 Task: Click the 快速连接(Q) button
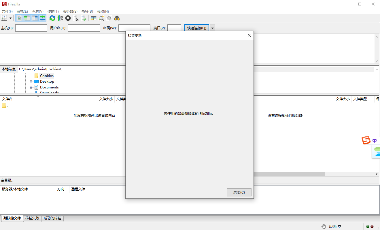point(197,28)
